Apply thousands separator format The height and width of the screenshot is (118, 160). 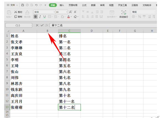click(x=144, y=17)
